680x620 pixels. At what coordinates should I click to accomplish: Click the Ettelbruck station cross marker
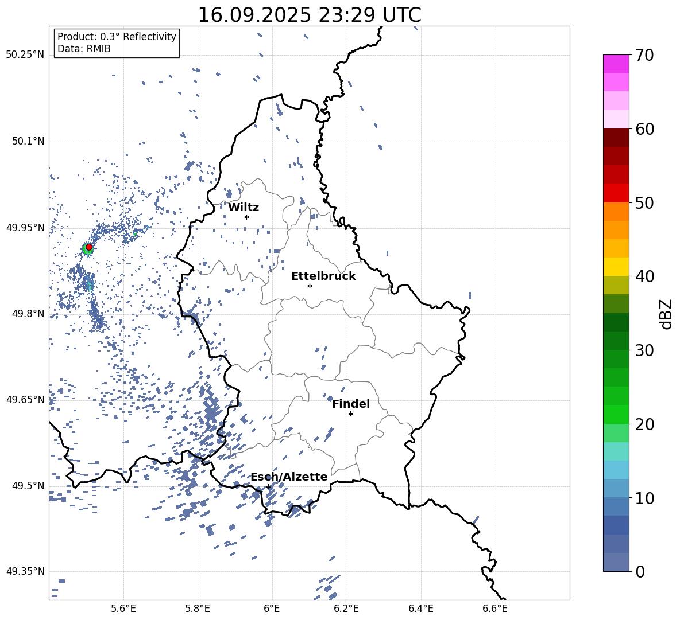310,286
